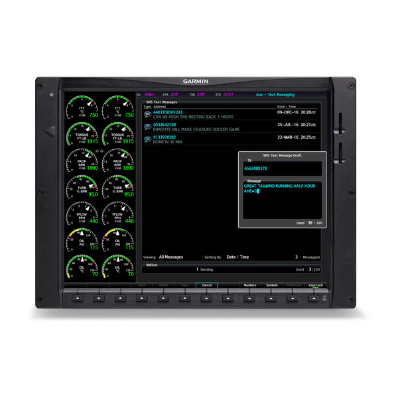Select the right engine FFLOW PPH gauge

pos(118,216)
